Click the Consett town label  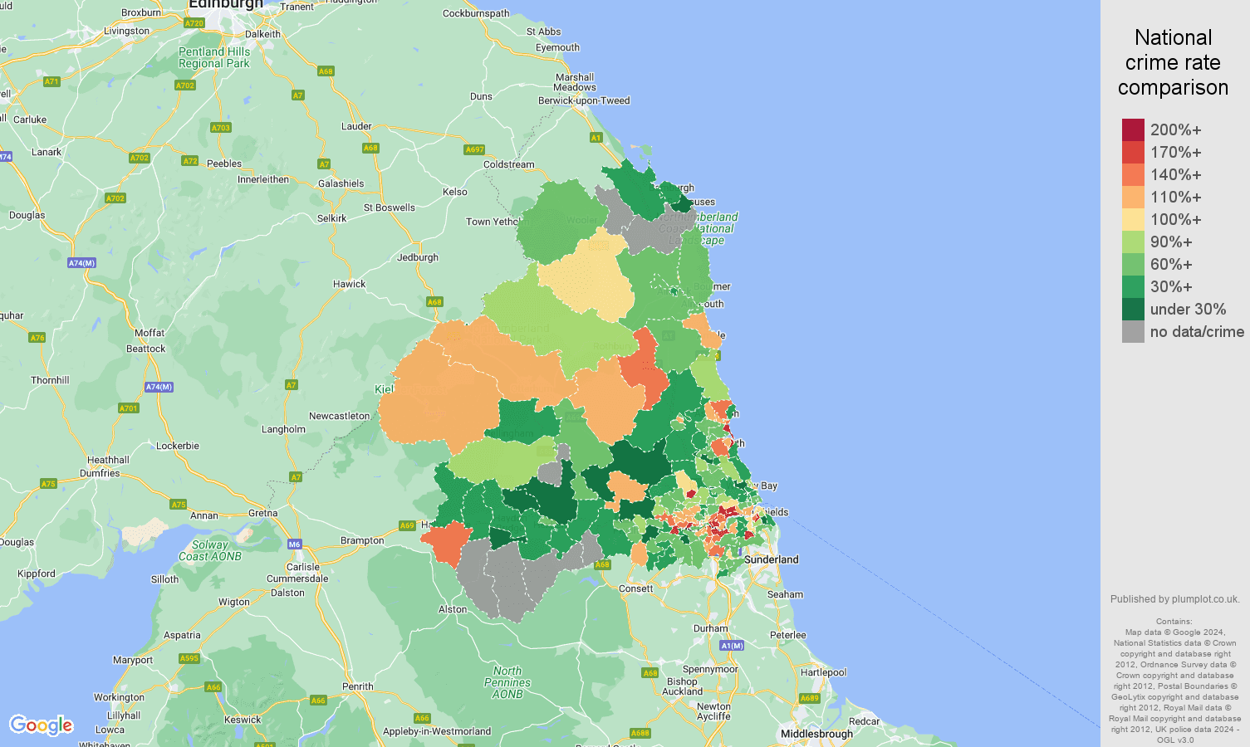tap(636, 588)
